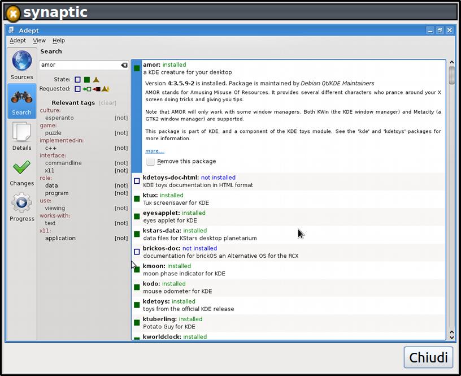Select the esperanto tag under culture
The image size is (461, 376).
[x=59, y=118]
